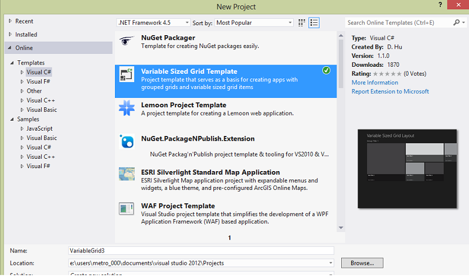Screen dimensions: 469x276
Task: Expand the Location path dropdown
Action: pyautogui.click(x=332, y=263)
